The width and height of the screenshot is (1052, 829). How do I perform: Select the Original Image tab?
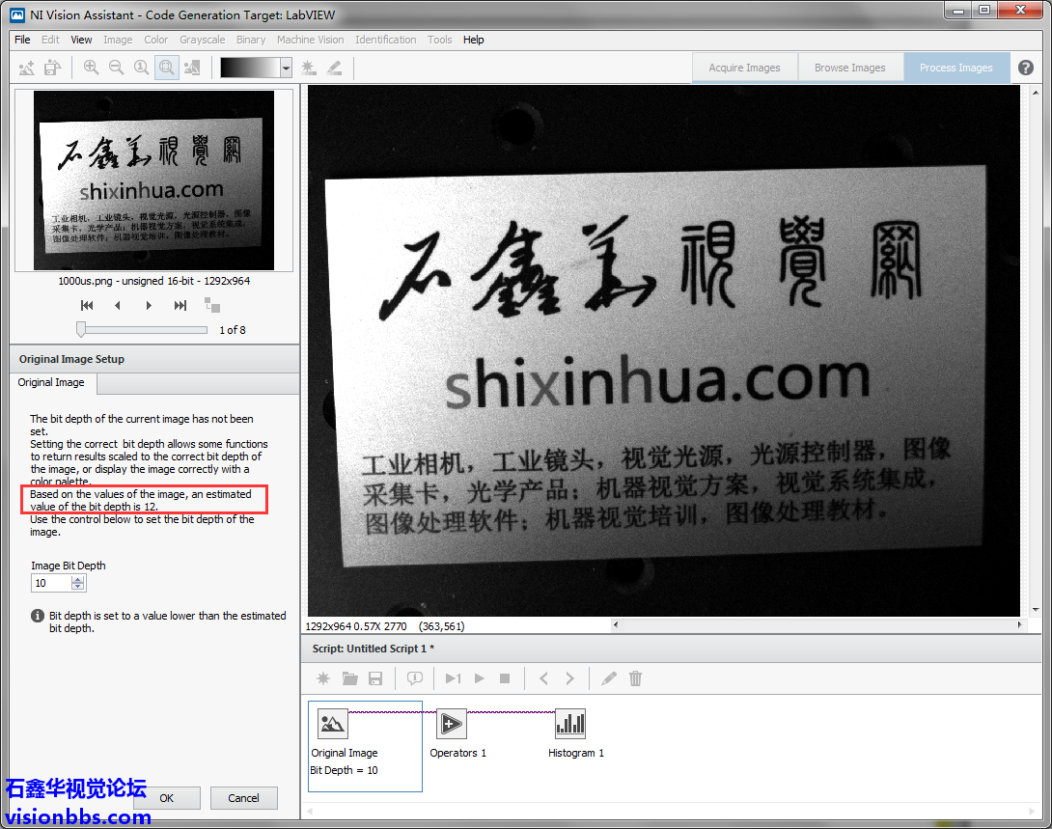pos(51,382)
